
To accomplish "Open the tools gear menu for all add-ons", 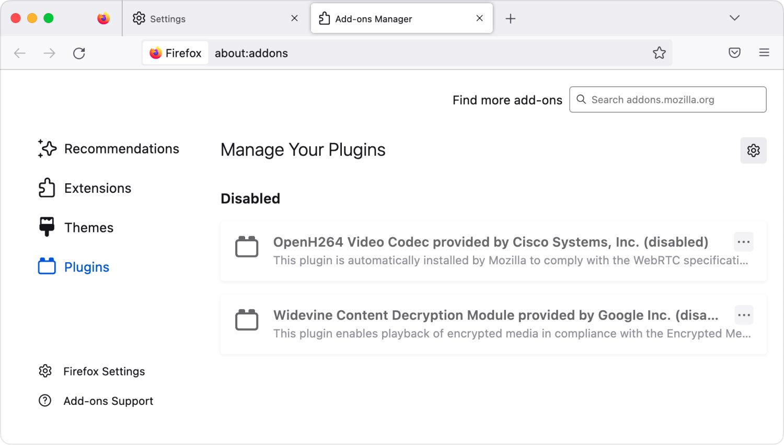I will point(753,150).
